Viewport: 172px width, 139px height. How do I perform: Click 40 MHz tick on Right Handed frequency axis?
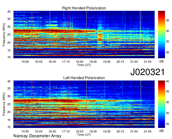pyautogui.click(x=9, y=12)
